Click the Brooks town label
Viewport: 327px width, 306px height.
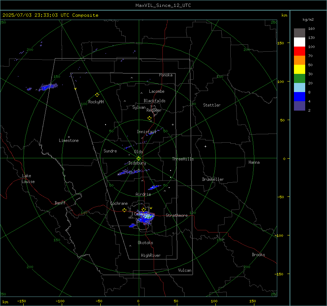pos(258,255)
